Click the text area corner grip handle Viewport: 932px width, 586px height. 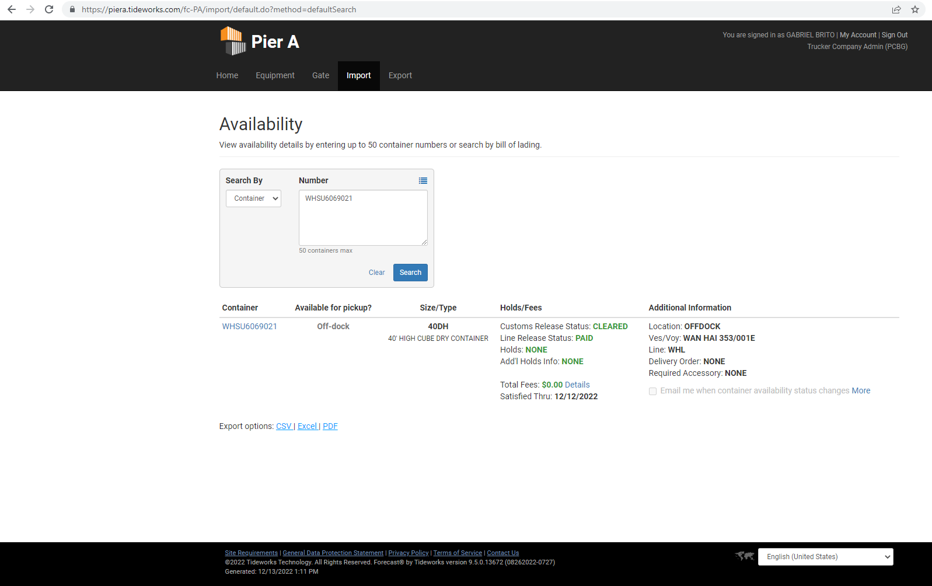click(x=424, y=242)
